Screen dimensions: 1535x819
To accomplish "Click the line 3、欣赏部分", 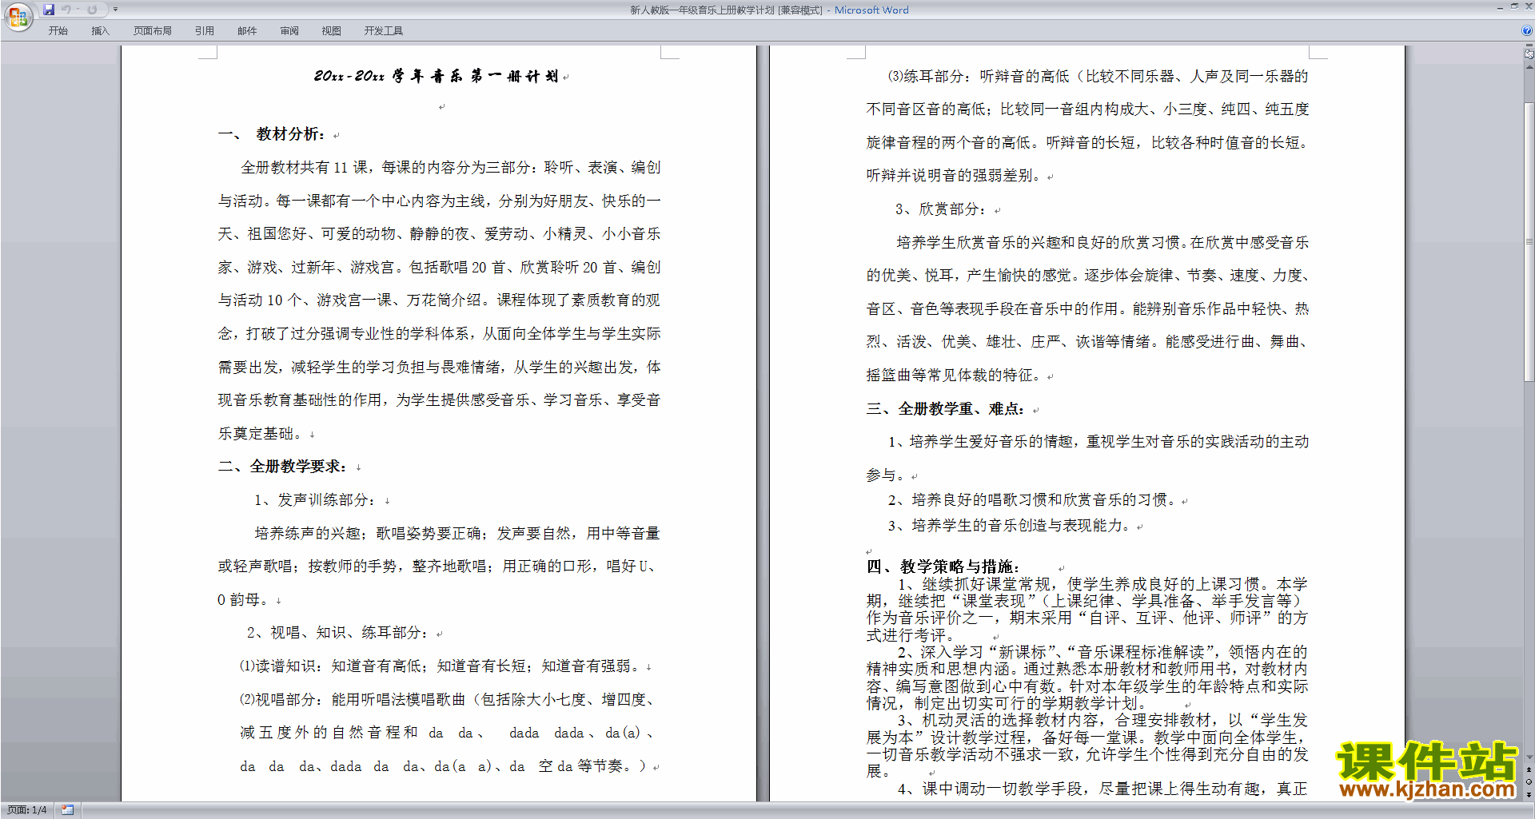I will pyautogui.click(x=940, y=209).
